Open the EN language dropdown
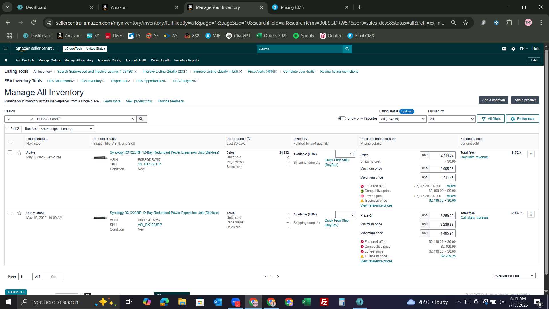The width and height of the screenshot is (549, 309). 524,49
